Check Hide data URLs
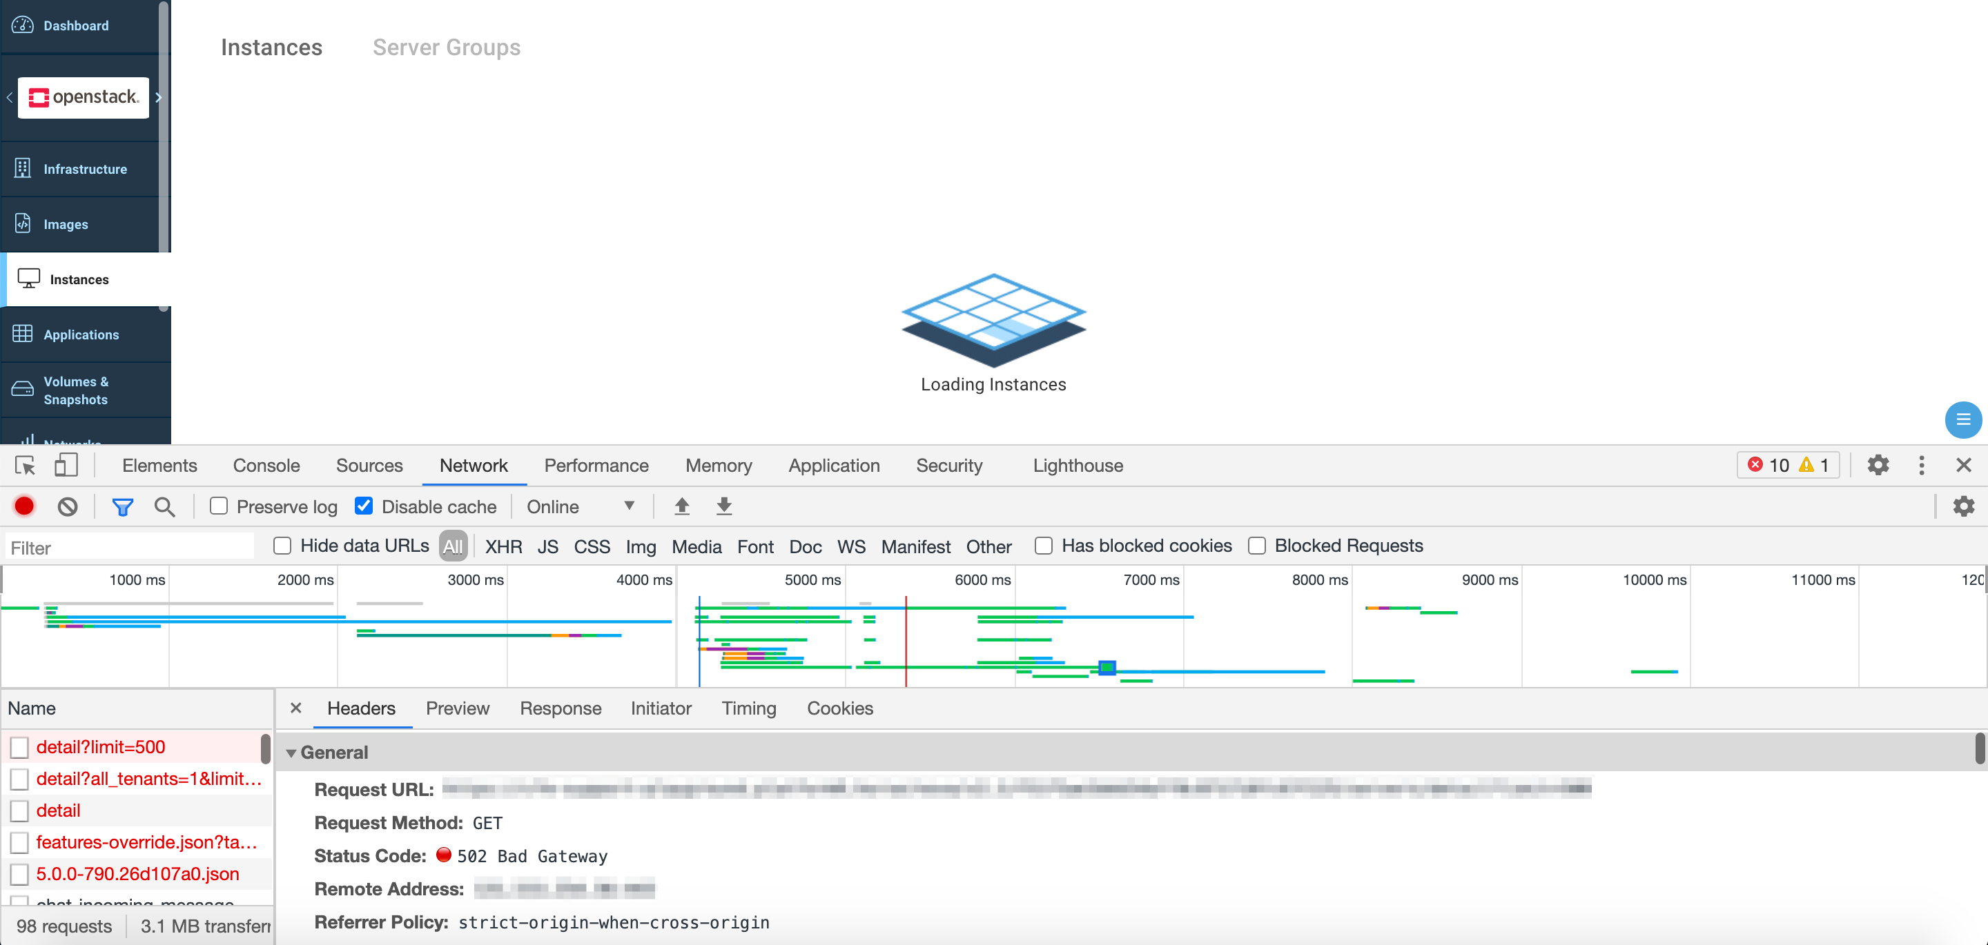Screen dimensions: 1988x945 click(x=282, y=546)
